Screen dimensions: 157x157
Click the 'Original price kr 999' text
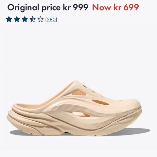tap(48, 8)
